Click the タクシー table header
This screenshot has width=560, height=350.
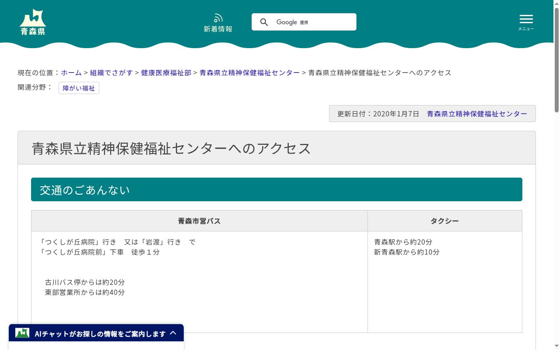point(445,221)
